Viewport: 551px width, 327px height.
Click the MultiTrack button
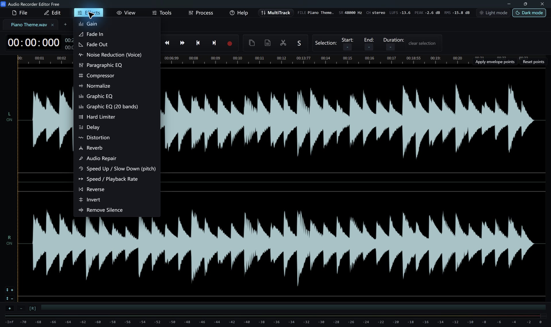pyautogui.click(x=276, y=13)
